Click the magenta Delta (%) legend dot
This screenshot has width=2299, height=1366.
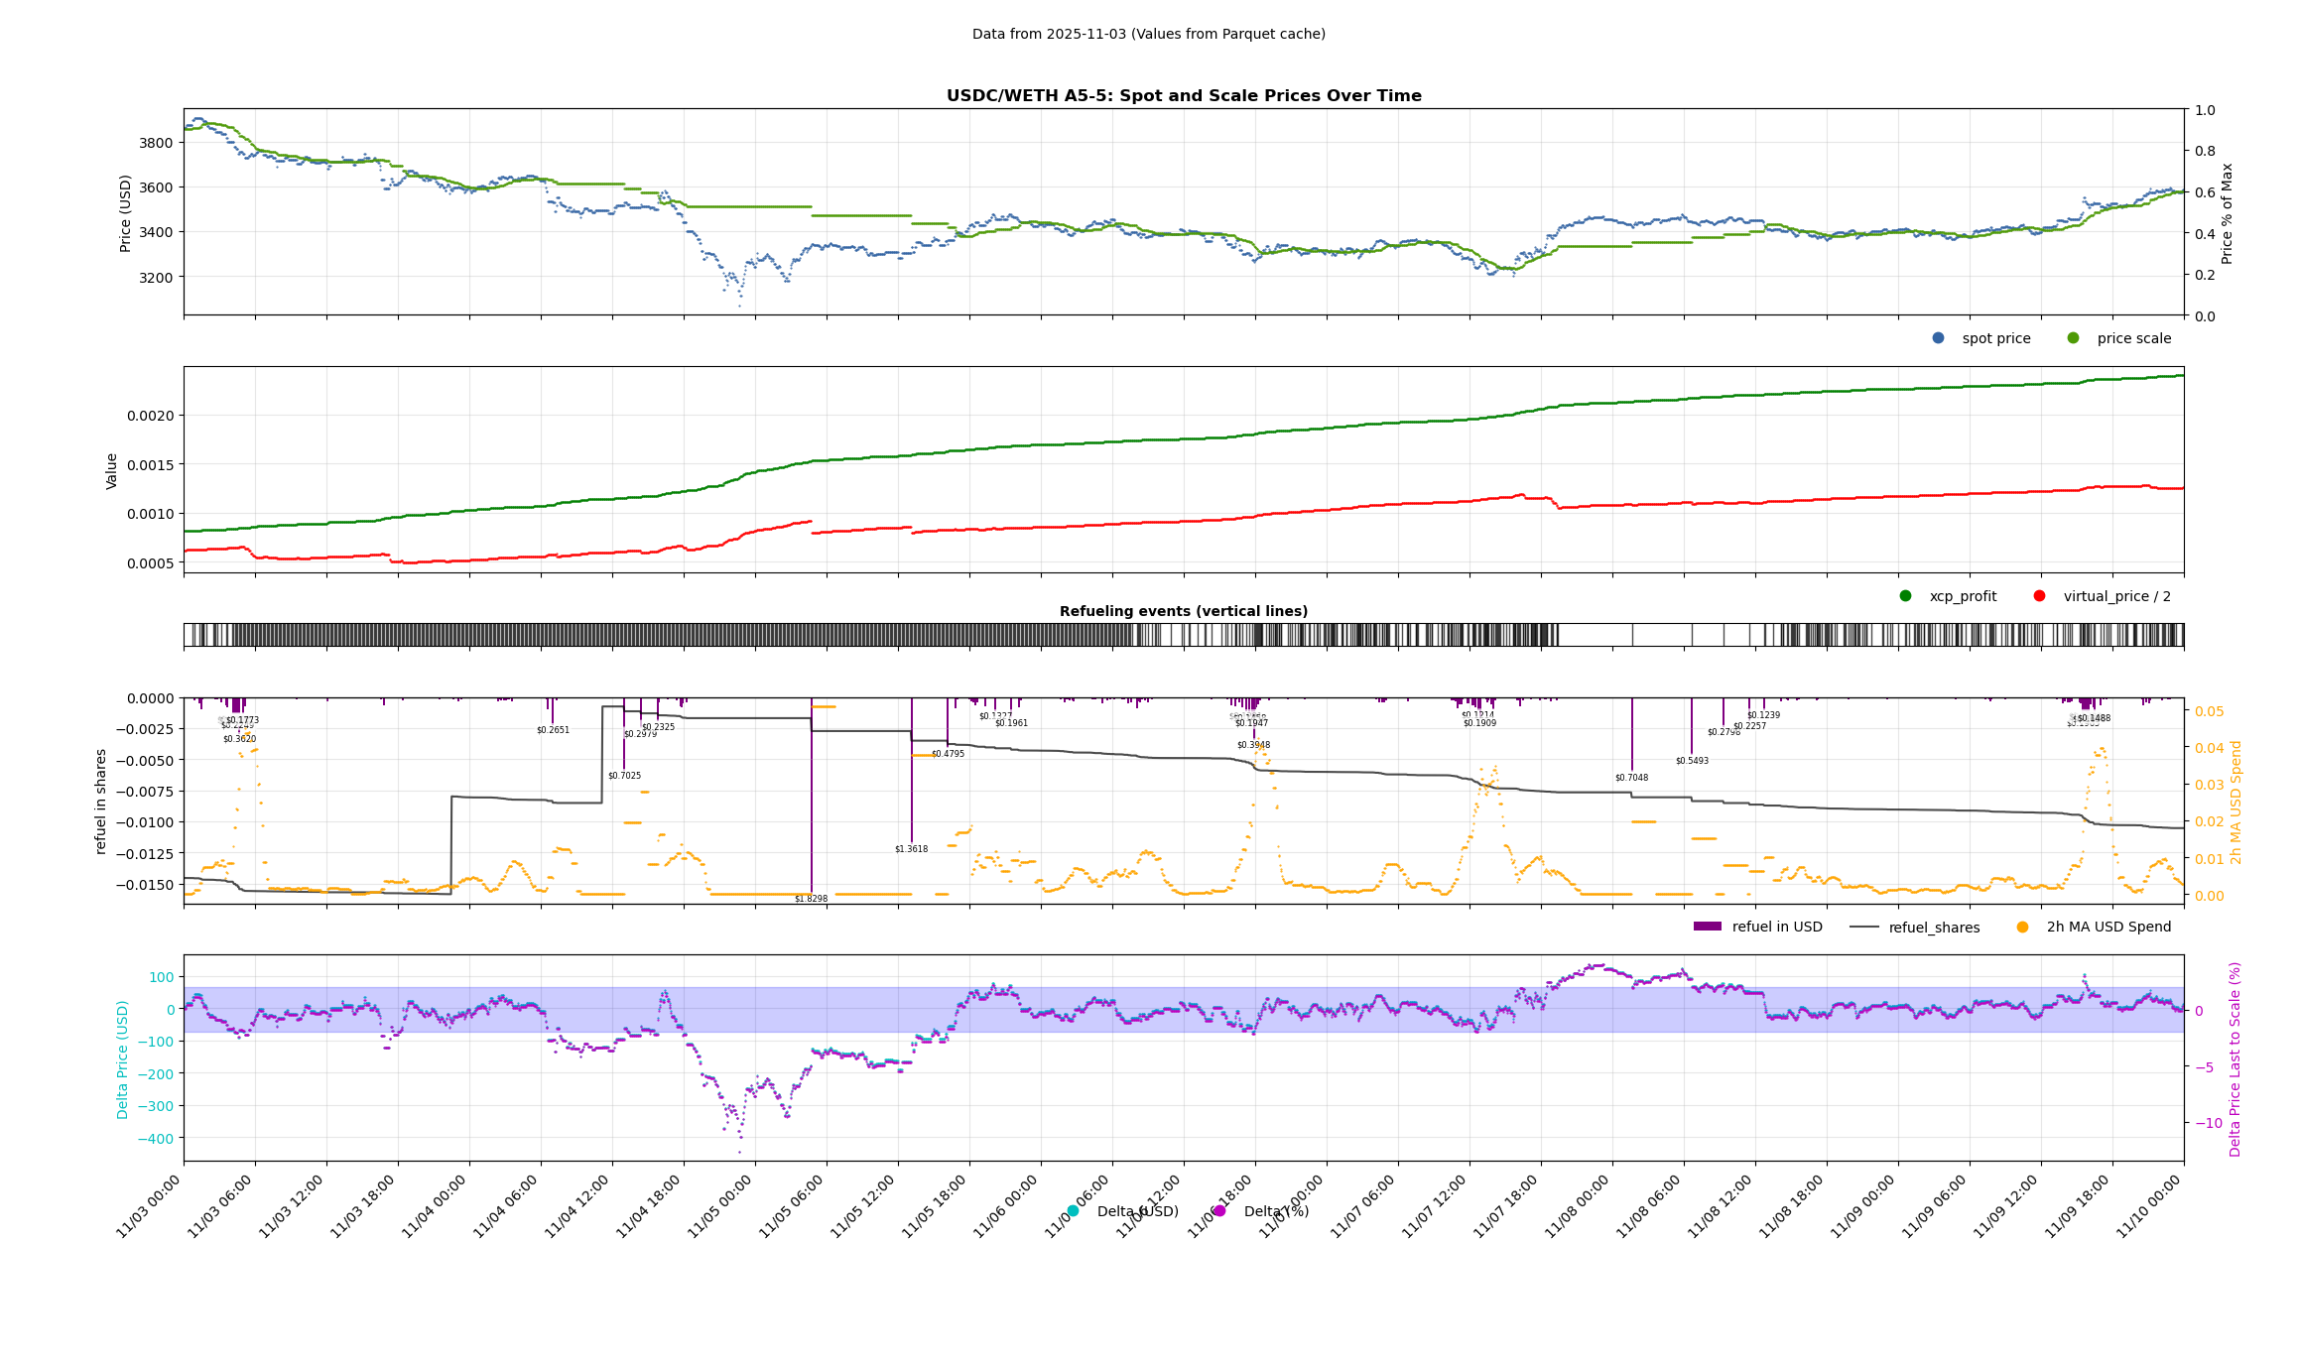tap(1219, 1211)
